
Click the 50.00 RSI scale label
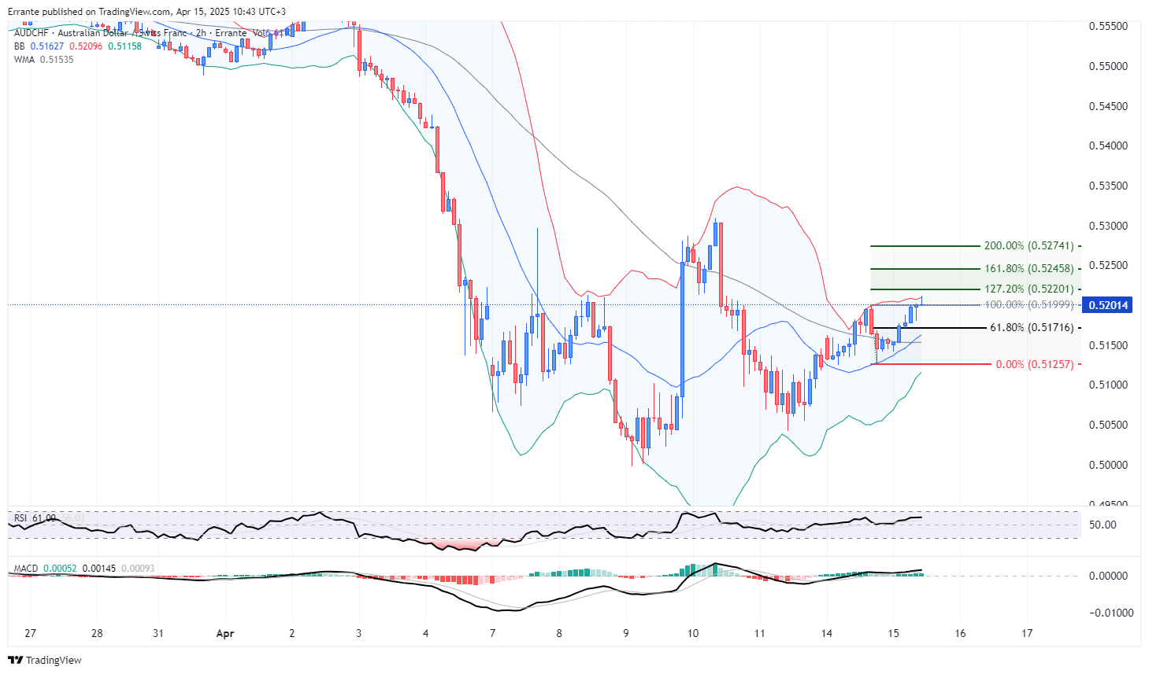(x=1103, y=525)
